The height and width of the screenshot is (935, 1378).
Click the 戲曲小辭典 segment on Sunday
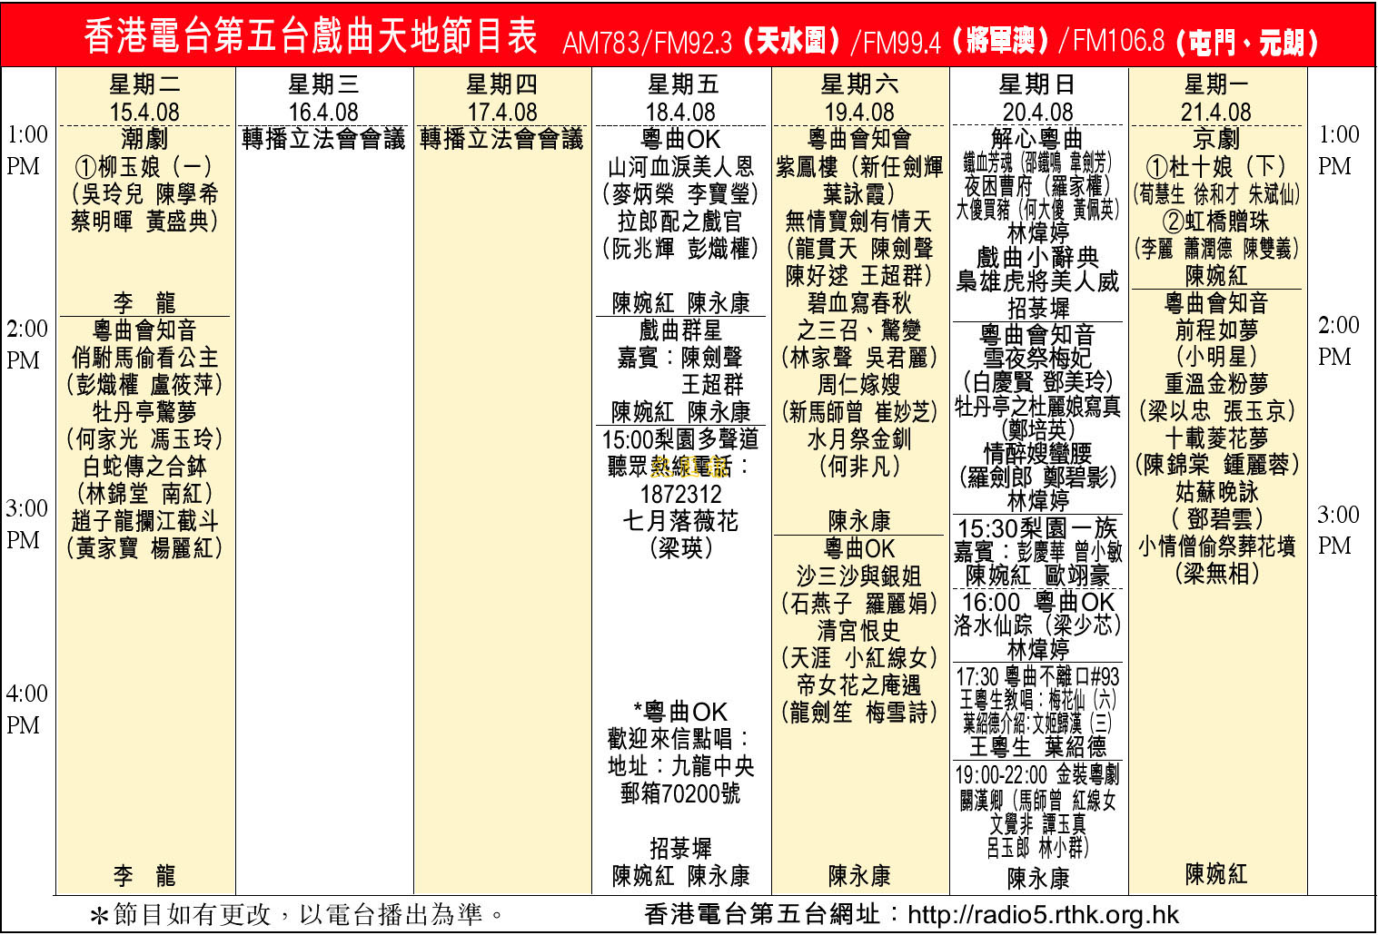[x=1036, y=258]
